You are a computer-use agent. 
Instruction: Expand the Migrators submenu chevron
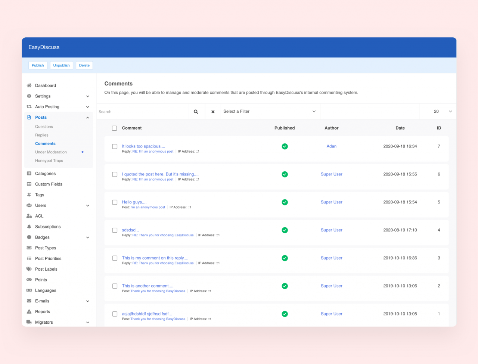[88, 323]
